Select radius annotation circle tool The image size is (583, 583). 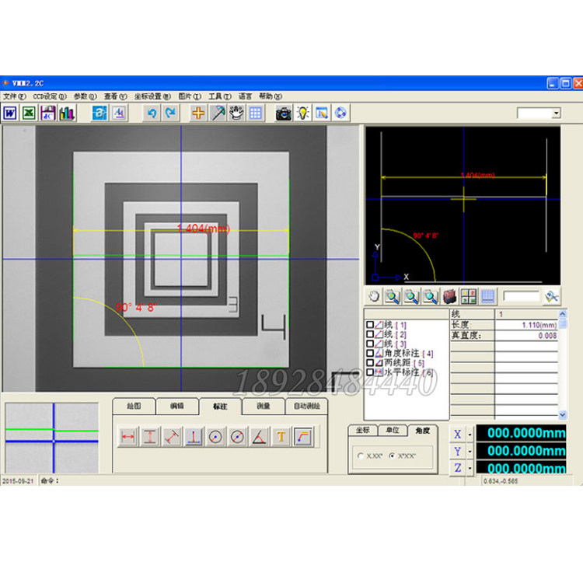coord(215,437)
